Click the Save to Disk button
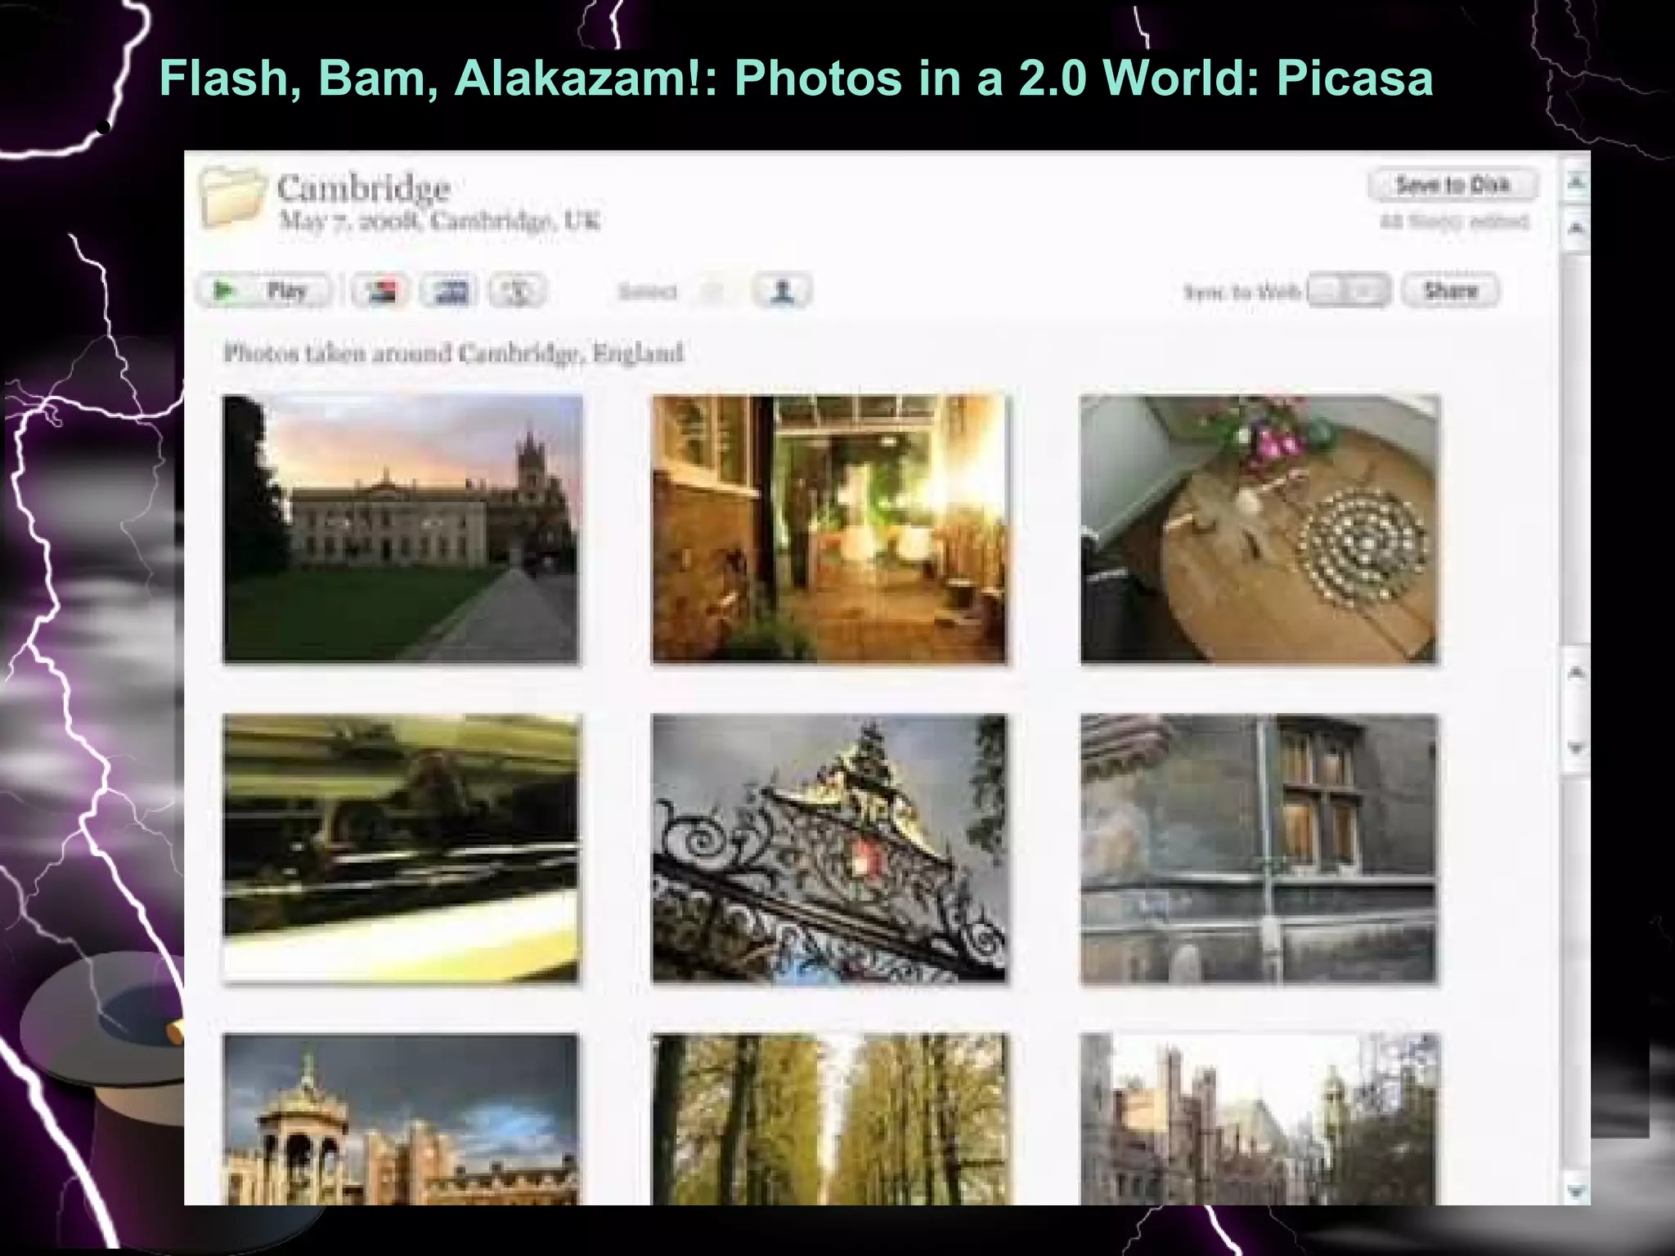This screenshot has width=1675, height=1256. coord(1453,185)
